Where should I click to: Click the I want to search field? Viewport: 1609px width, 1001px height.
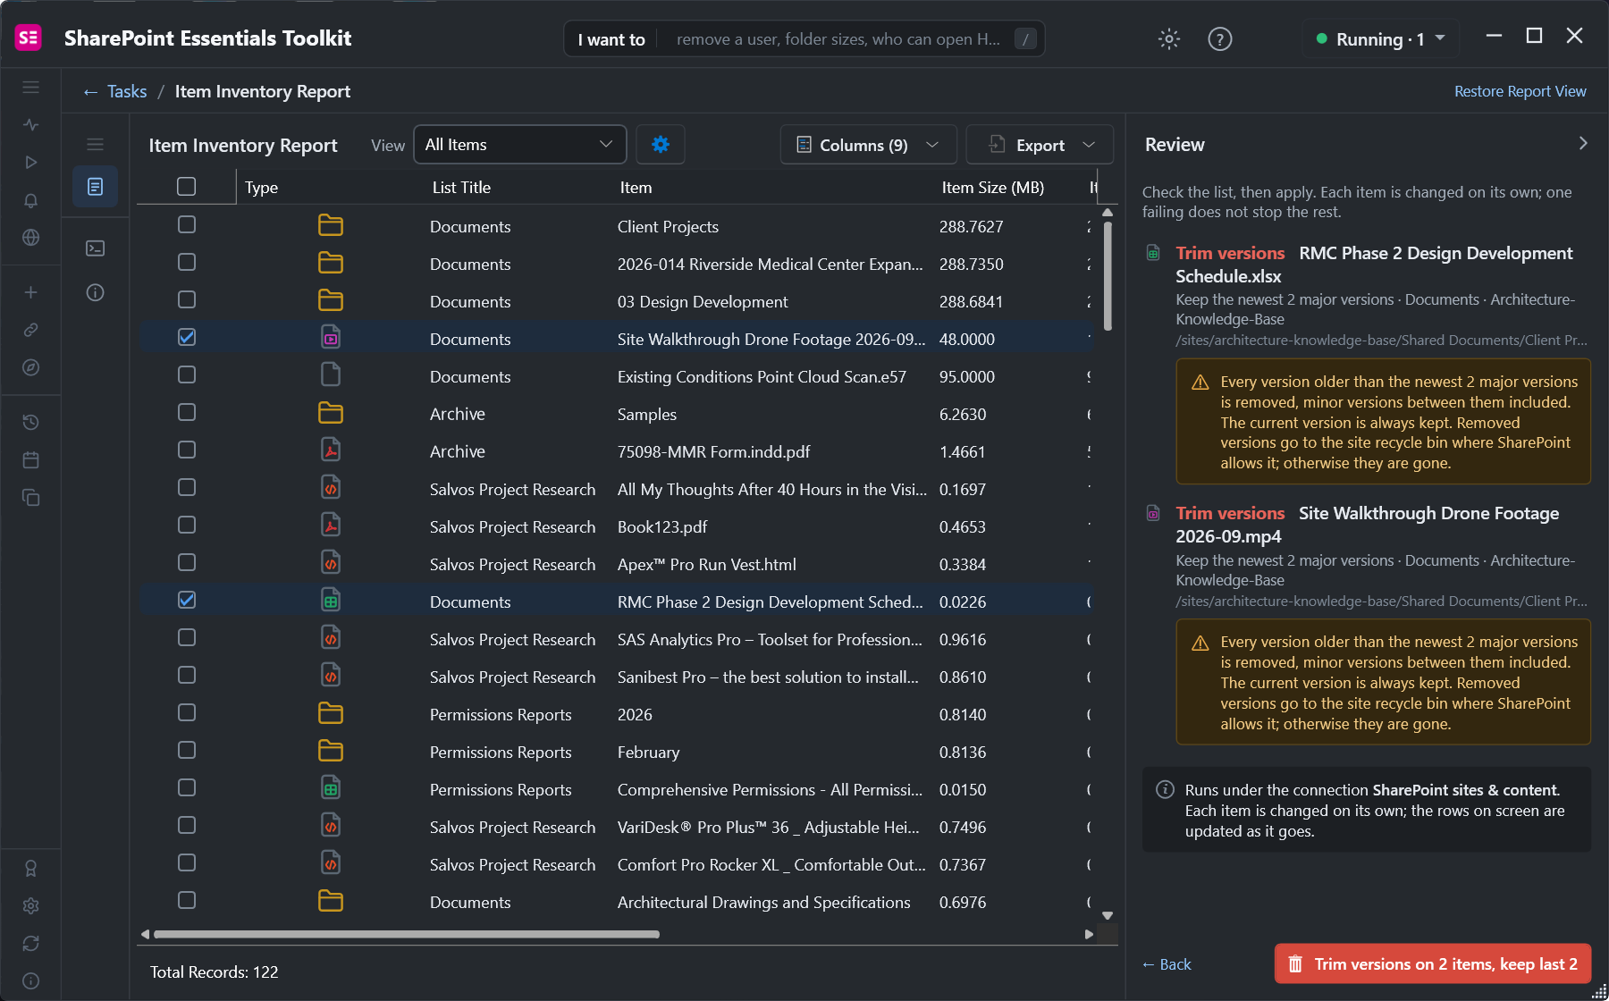coord(804,38)
